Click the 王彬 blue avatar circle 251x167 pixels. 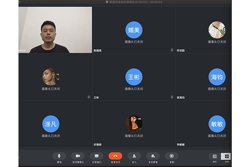pos(134,77)
